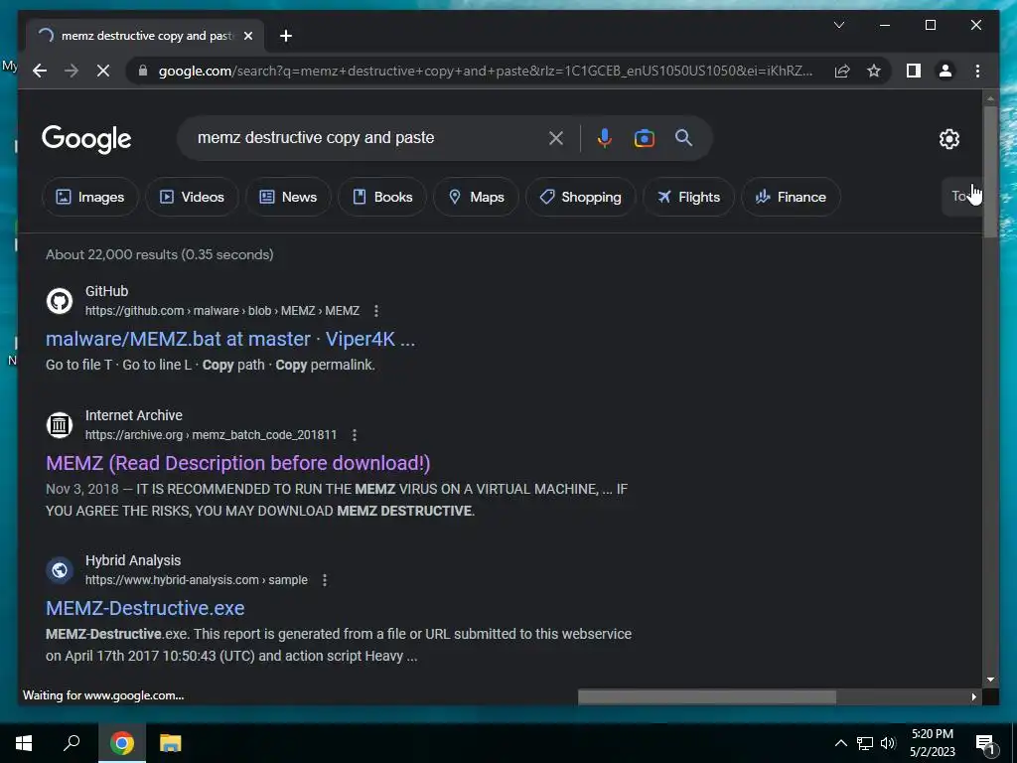Switch to Finance results

791,197
